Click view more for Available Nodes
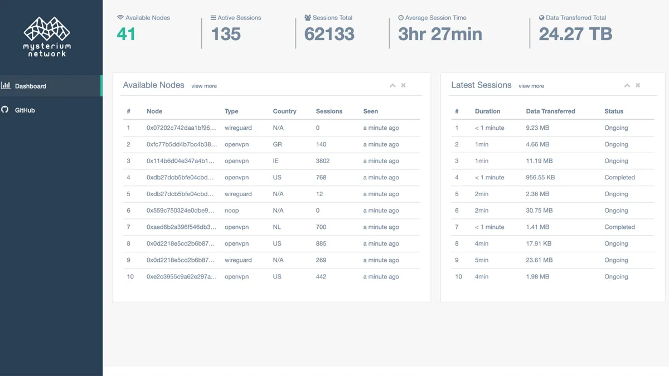Image resolution: width=669 pixels, height=376 pixels. click(204, 86)
